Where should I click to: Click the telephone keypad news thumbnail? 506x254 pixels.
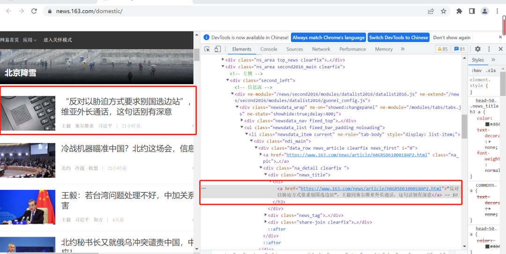28,113
